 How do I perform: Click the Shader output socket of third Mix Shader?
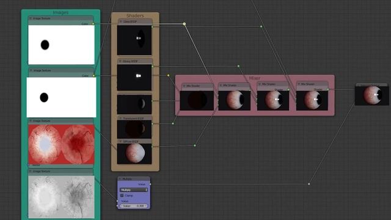coord(289,90)
